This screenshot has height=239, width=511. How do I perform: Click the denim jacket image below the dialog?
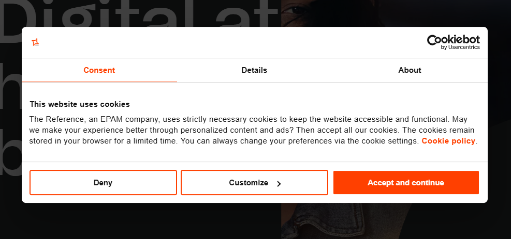click(x=331, y=222)
